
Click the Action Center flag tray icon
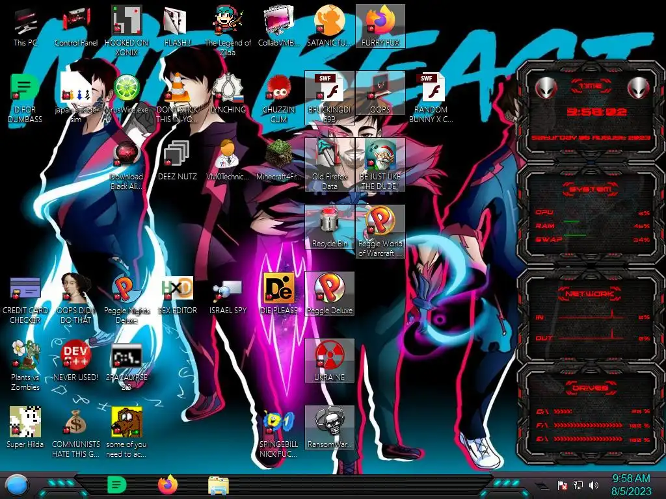coord(563,485)
